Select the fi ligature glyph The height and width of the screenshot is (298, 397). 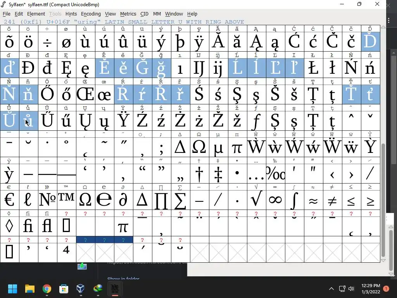tap(28, 226)
